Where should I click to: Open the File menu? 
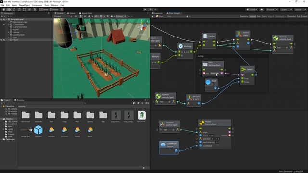click(x=2, y=5)
